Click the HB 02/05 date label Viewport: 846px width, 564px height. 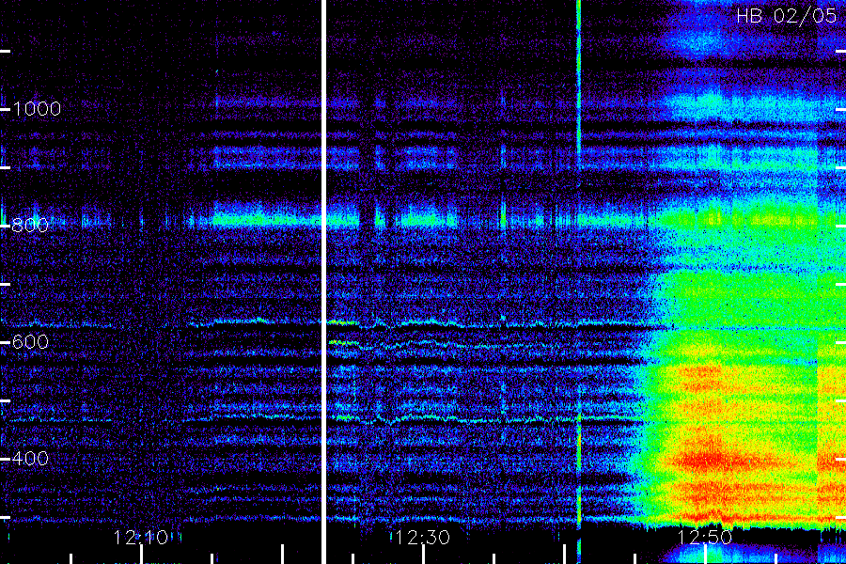(x=787, y=16)
